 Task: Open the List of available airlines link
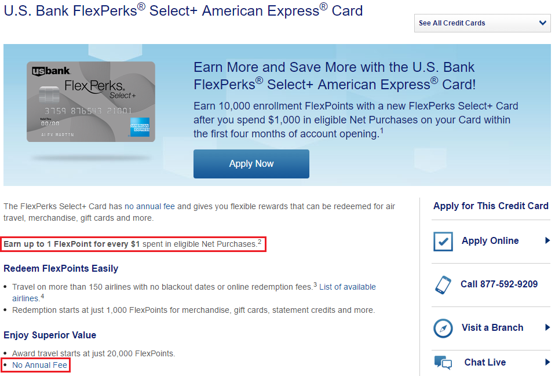click(x=346, y=287)
